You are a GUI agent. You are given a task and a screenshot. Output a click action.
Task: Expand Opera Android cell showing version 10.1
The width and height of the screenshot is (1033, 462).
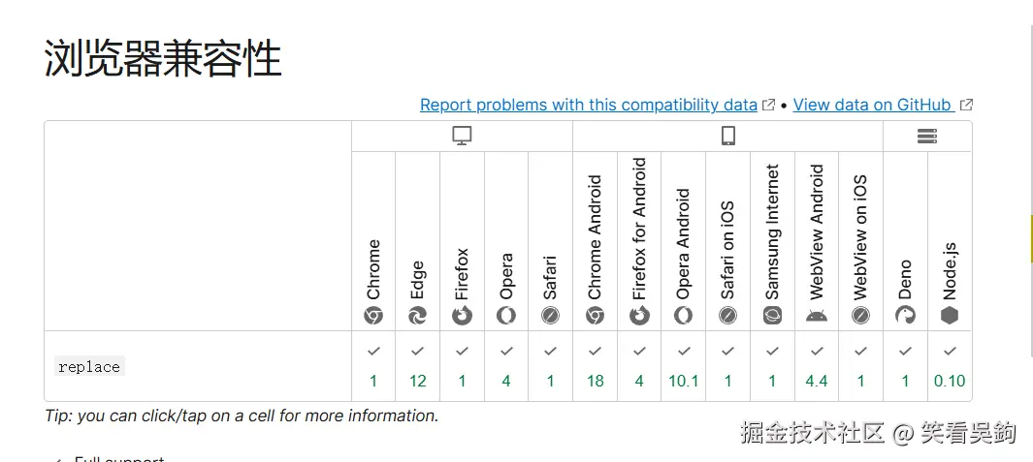[x=684, y=366]
